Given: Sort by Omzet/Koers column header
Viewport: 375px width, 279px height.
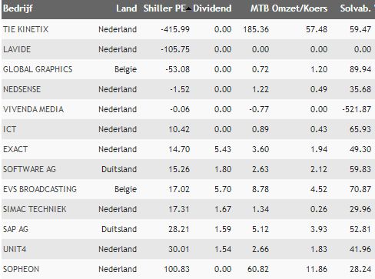Looking at the screenshot, I should click(300, 8).
